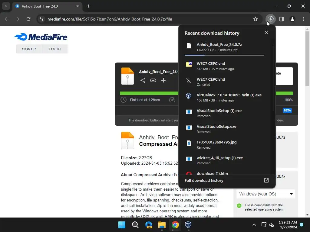Copy the file link with chain icon

(x=153, y=80)
